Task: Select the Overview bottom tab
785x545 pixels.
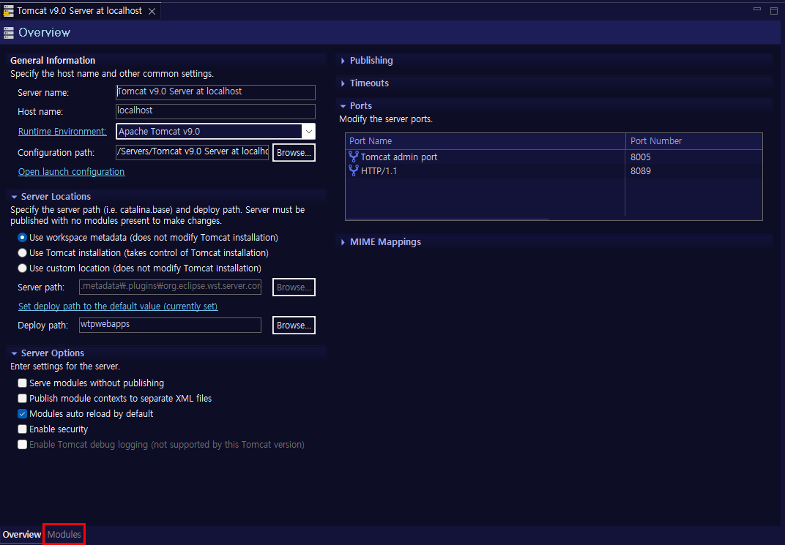Action: point(22,535)
